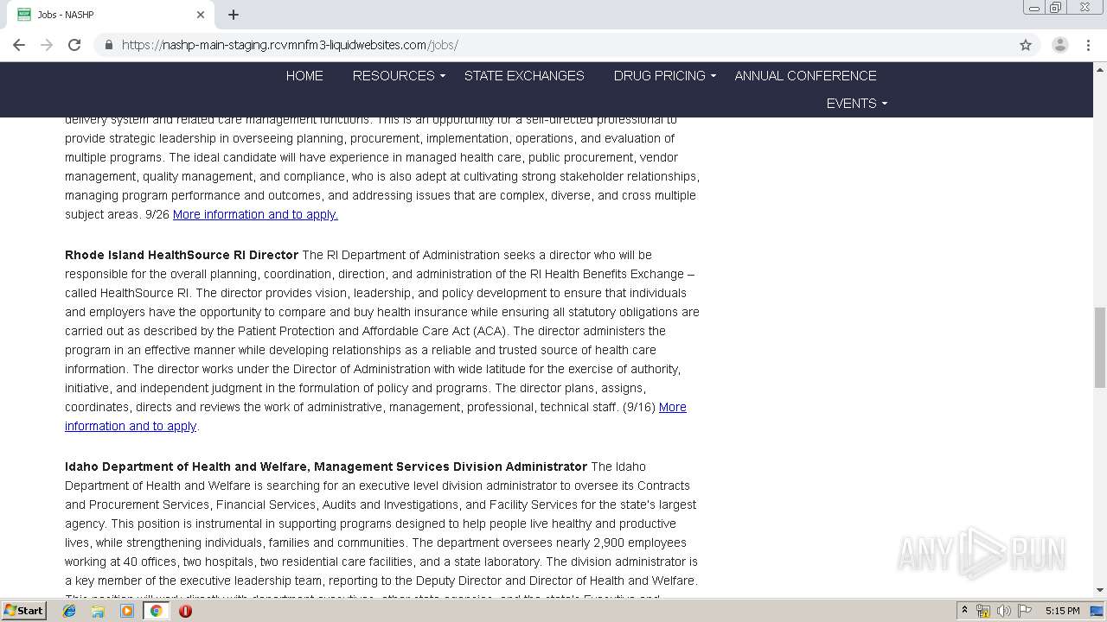Show hidden tray icons arrow

click(964, 611)
